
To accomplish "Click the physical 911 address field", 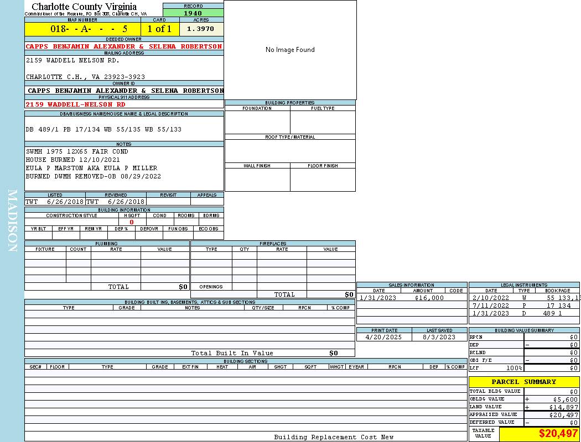I will coord(75,104).
